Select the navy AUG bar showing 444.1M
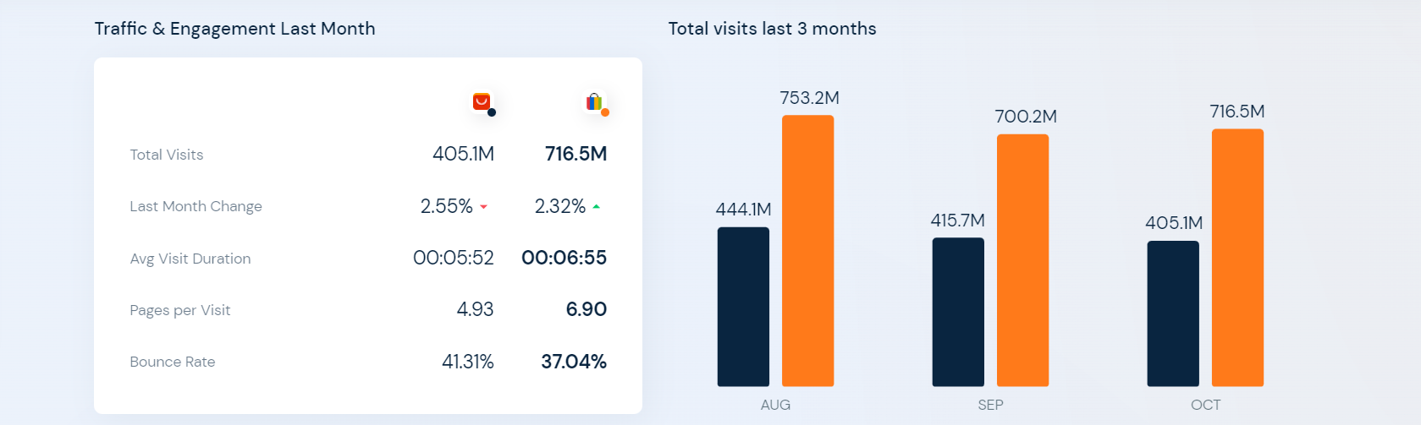 (x=743, y=307)
